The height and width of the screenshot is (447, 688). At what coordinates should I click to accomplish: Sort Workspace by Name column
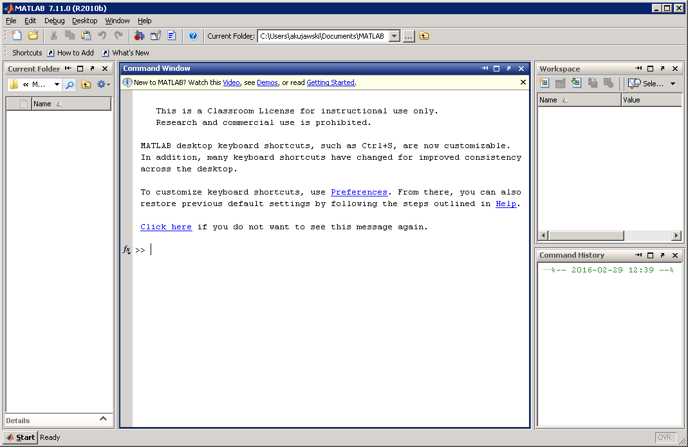pyautogui.click(x=579, y=100)
